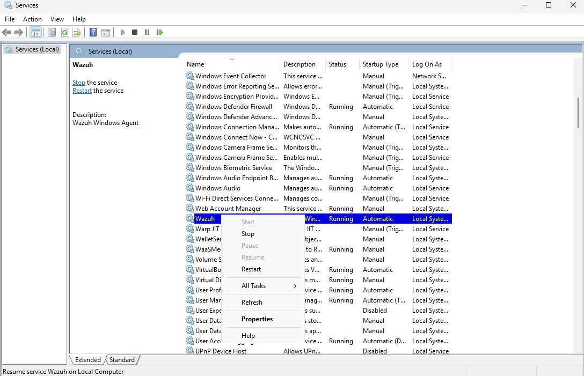584x376 pixels.
Task: Click the Export List toolbar icon
Action: pos(77,32)
